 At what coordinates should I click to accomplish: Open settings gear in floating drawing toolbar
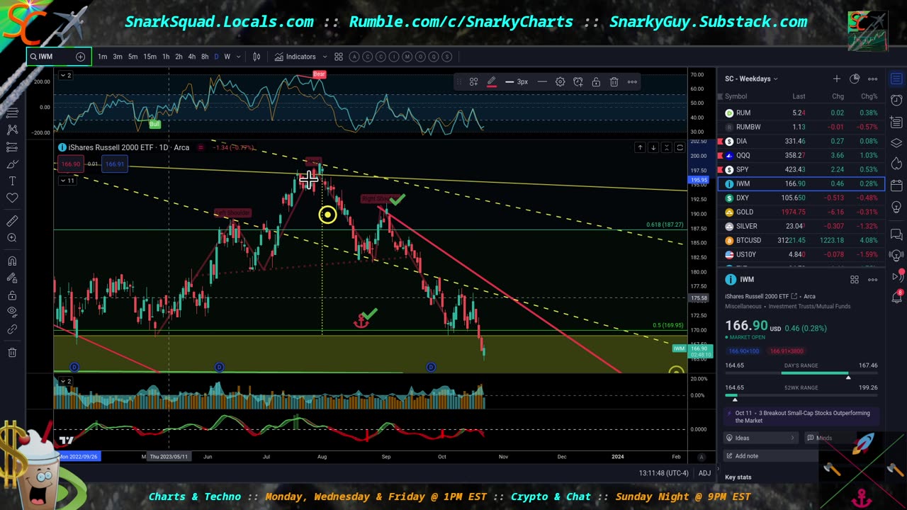tap(560, 82)
